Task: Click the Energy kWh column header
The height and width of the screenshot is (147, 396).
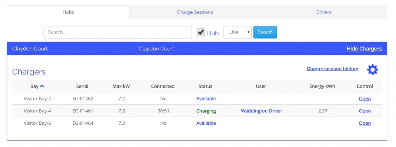Action: click(x=322, y=86)
